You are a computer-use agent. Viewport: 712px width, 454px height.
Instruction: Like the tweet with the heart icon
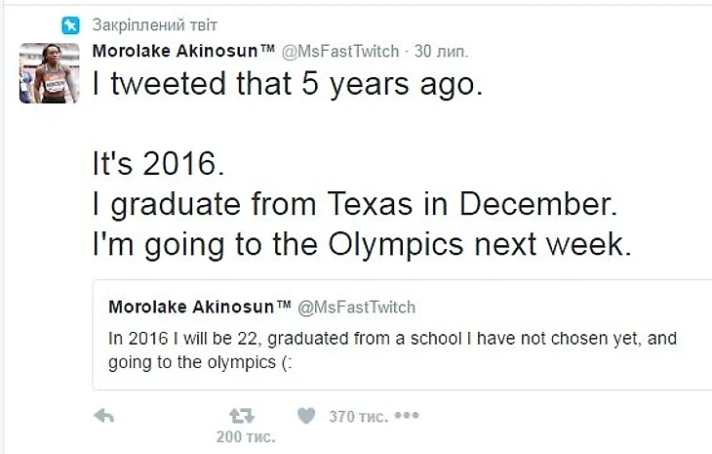click(306, 417)
